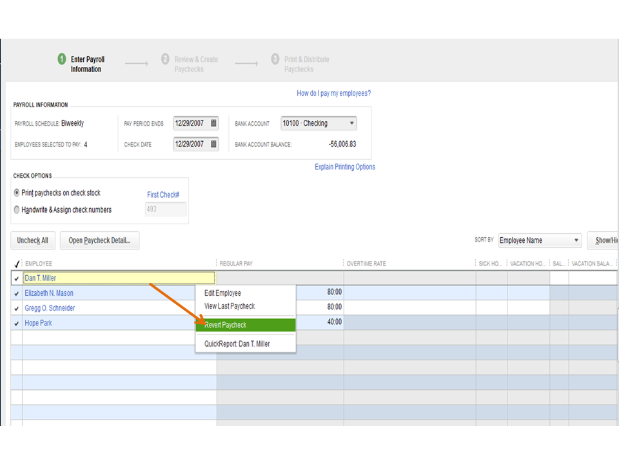Click the step 2 Review & Create Paychecks icon
This screenshot has width=619, height=464.
coord(165,59)
